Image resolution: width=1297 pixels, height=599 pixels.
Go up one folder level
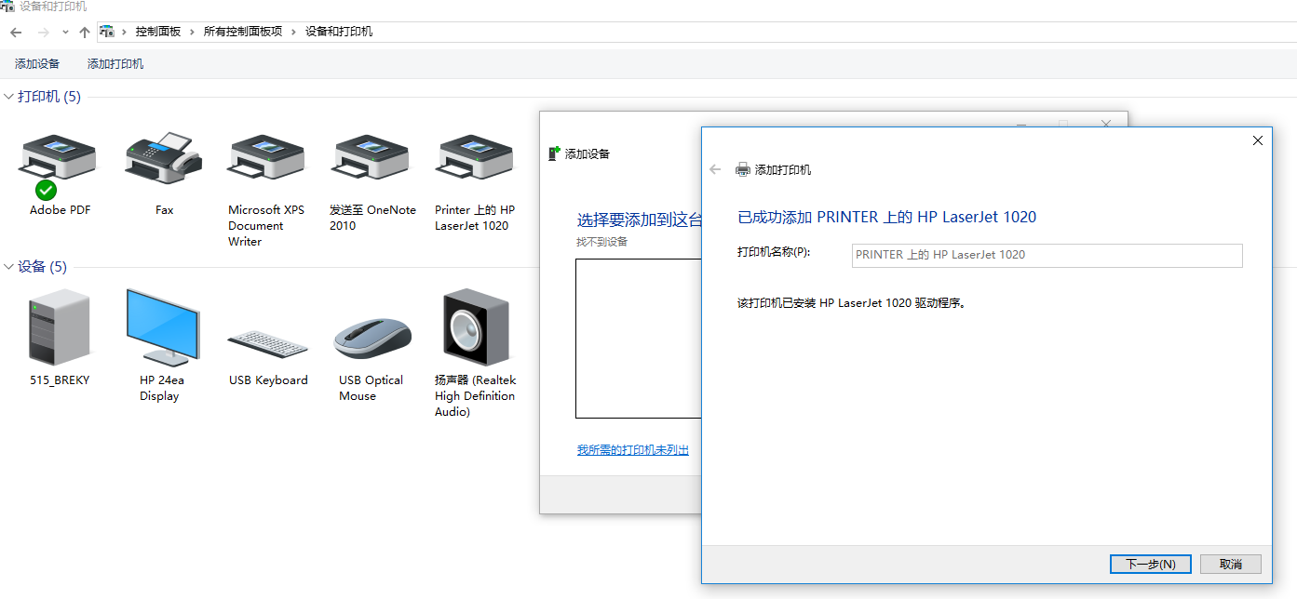(85, 32)
